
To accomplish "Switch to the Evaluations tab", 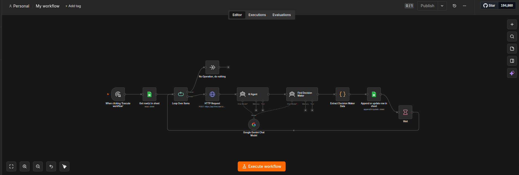I will click(282, 15).
